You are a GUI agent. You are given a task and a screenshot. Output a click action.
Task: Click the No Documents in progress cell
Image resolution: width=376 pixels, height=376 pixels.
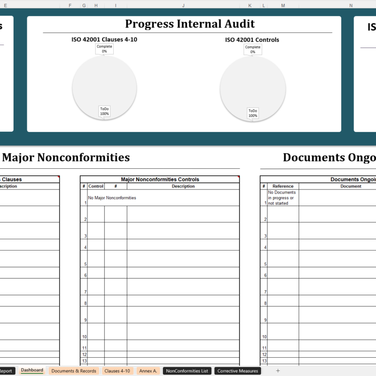coord(281,198)
